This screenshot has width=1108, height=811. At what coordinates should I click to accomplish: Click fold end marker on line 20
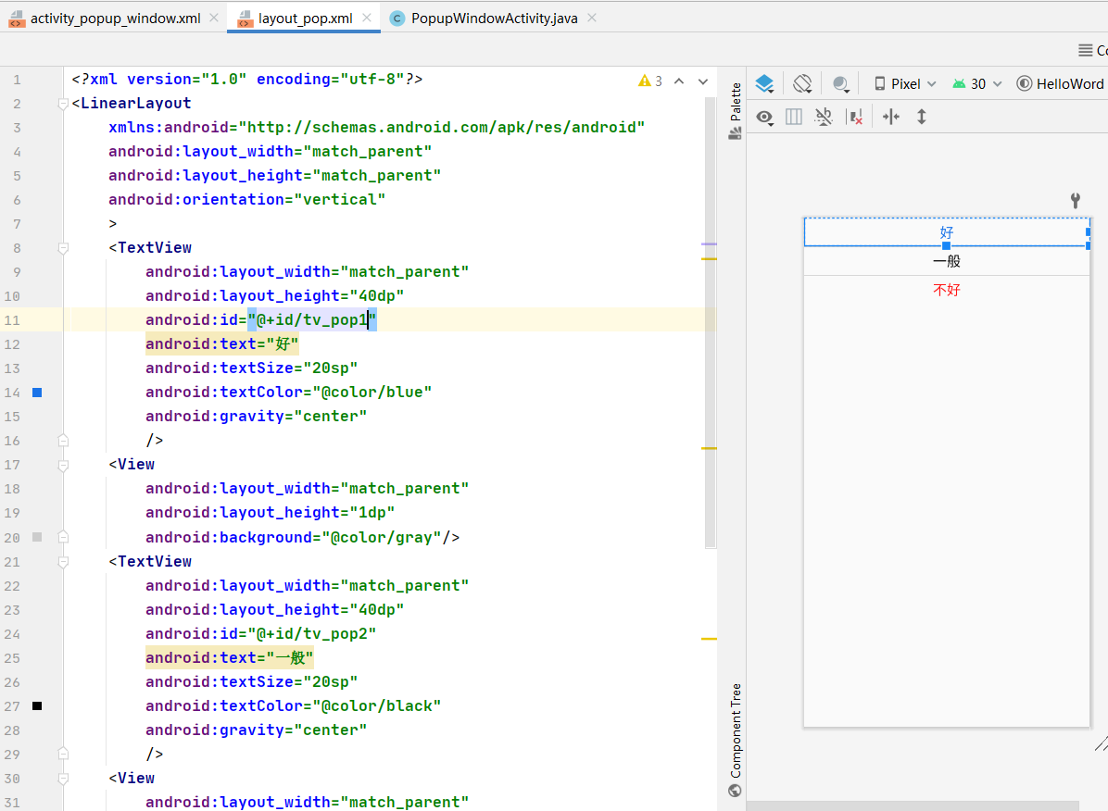[63, 538]
